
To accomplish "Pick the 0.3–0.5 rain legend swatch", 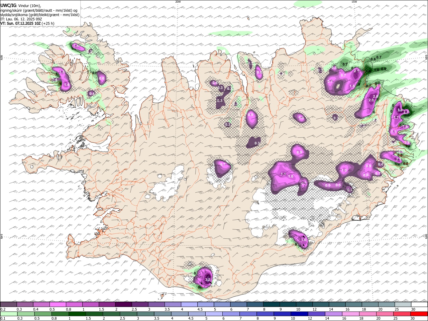I will pyautogui.click(x=26, y=314).
